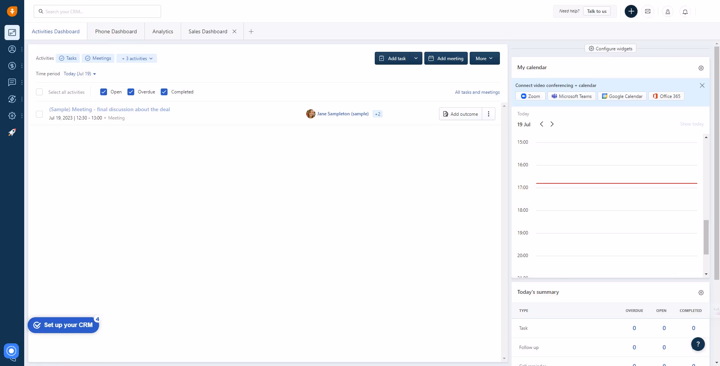This screenshot has width=720, height=366.
Task: Open the settings gear icon in sidebar
Action: pos(12,116)
